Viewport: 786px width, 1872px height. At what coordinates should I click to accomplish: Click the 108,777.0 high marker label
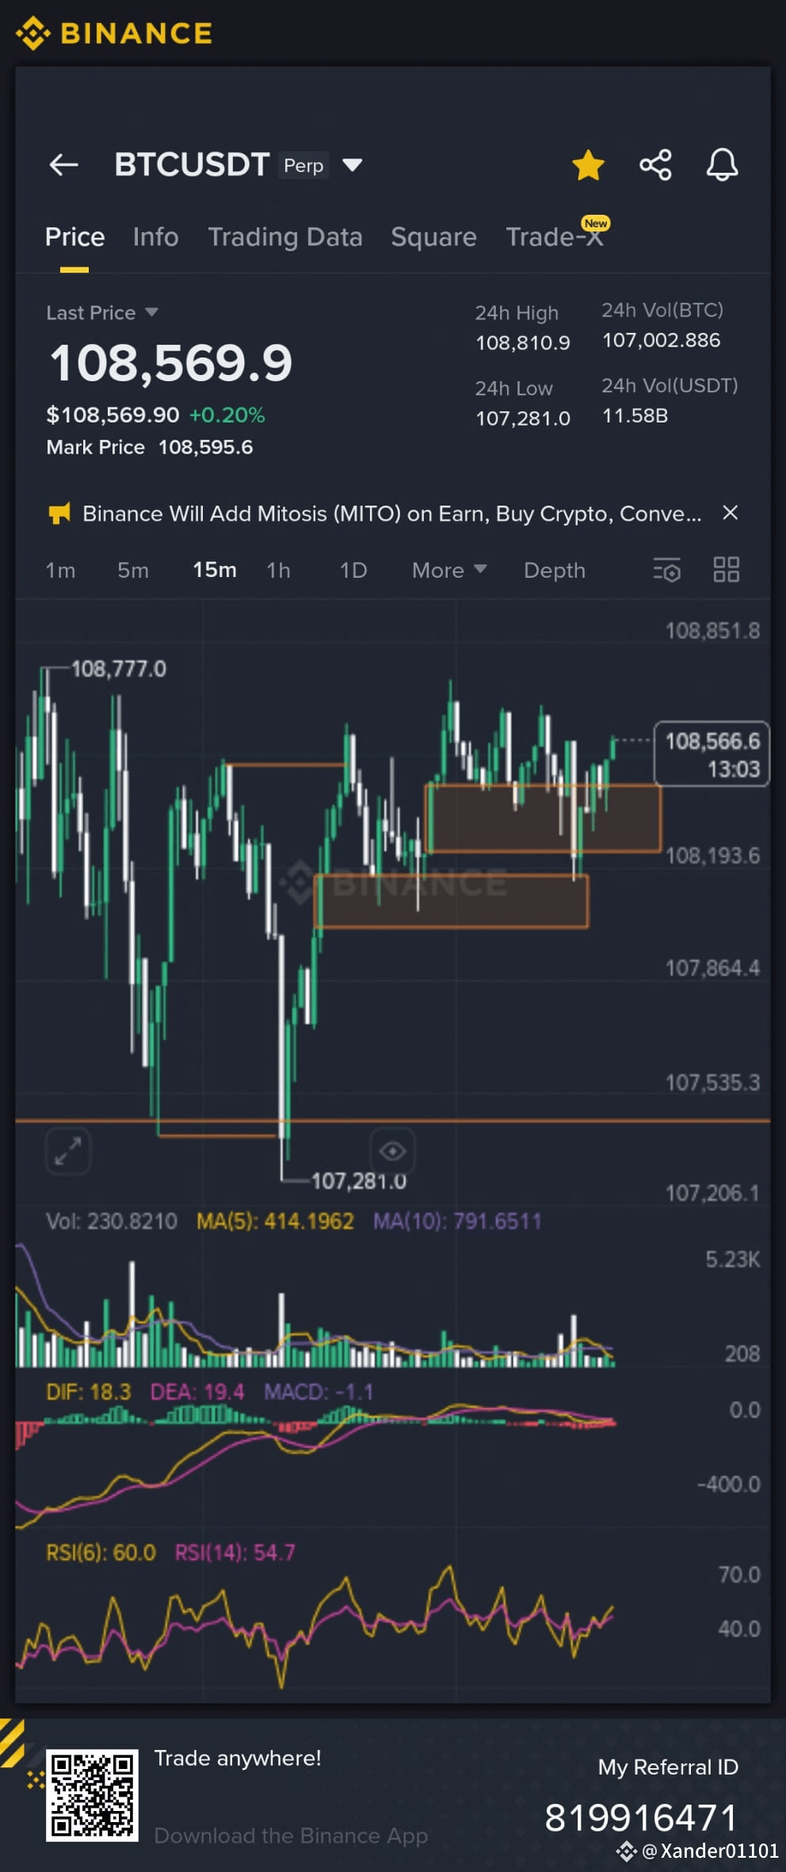click(x=119, y=669)
